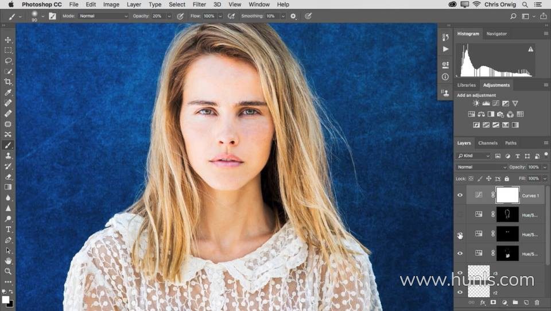Viewport: 551px width, 311px height.
Task: Select the Crop tool
Action: click(7, 82)
